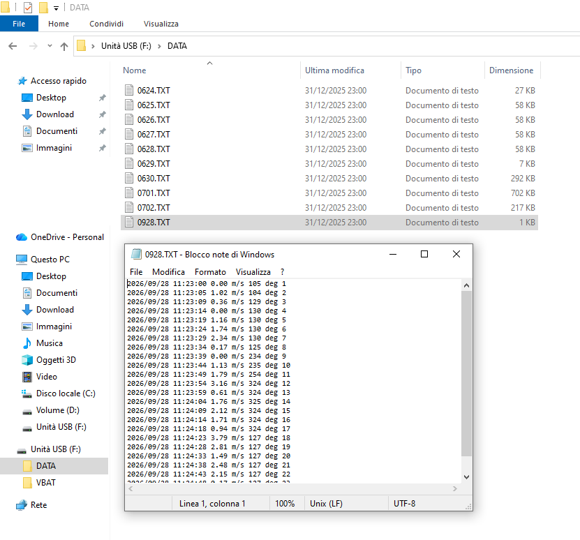Open the blue File ribbon button
The image size is (580, 540).
click(19, 24)
